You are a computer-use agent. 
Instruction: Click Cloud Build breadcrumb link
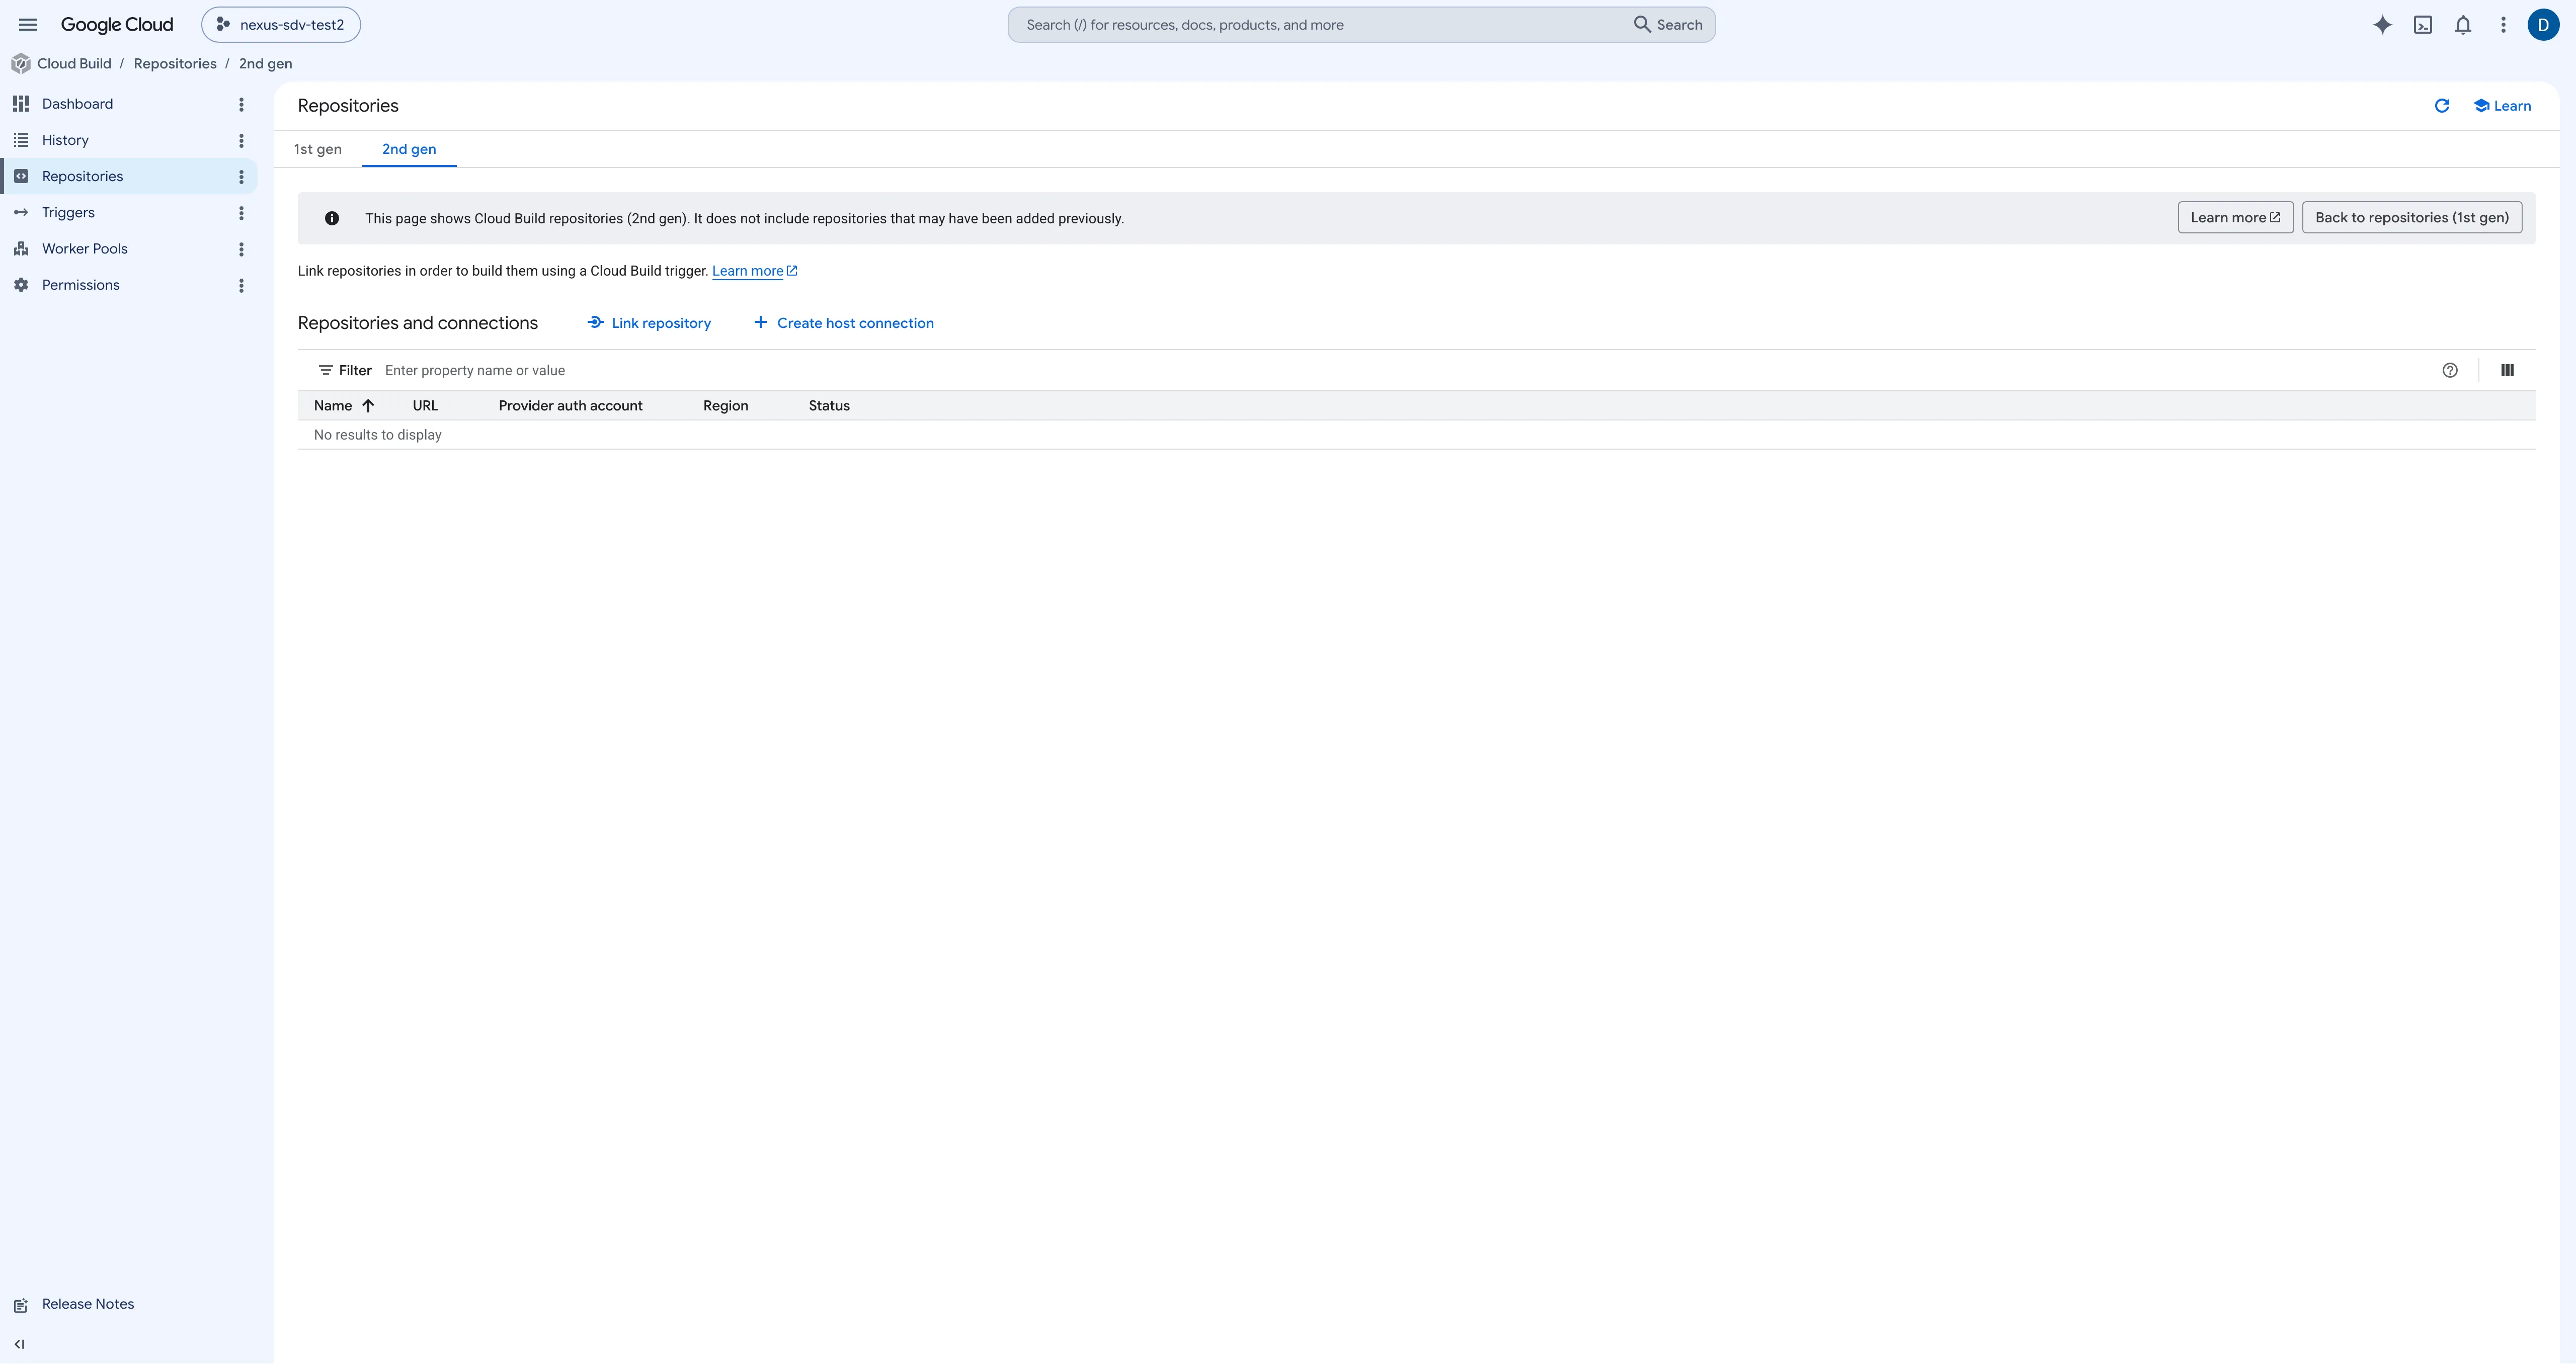point(74,64)
